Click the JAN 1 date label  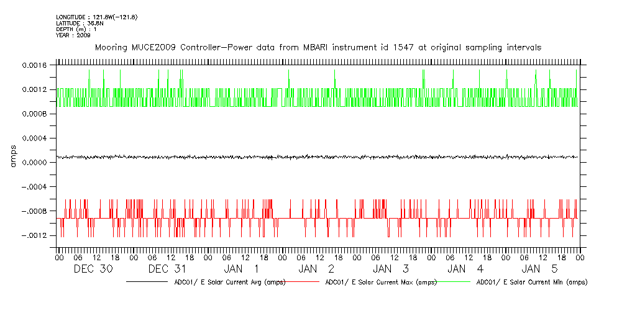pos(242,269)
